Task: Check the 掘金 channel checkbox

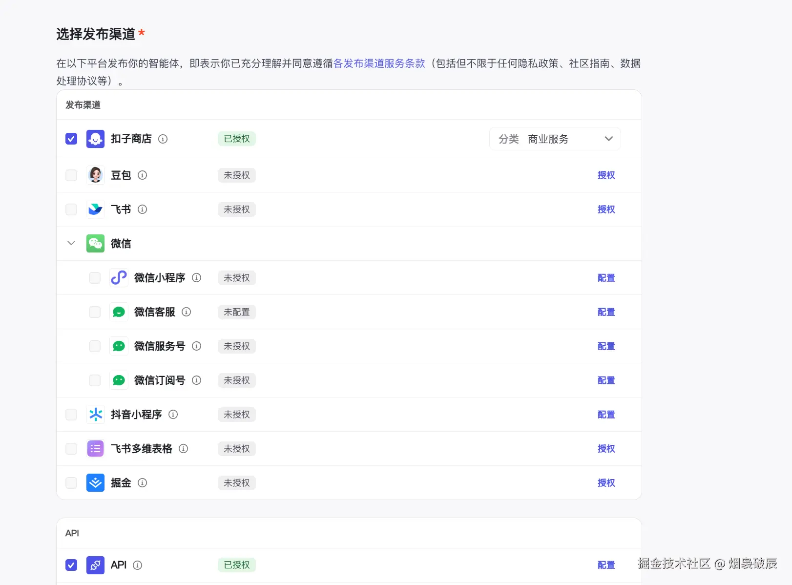Action: [71, 482]
